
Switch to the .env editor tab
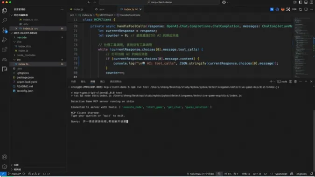pyautogui.click(x=100, y=9)
